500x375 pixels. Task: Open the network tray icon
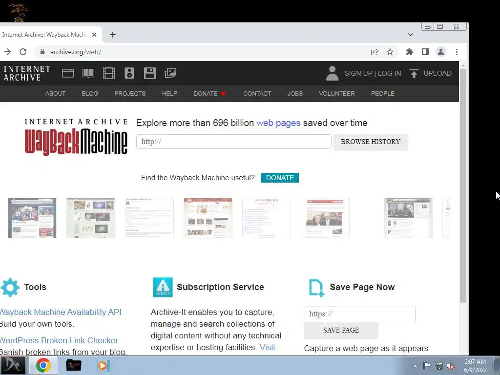439,366
